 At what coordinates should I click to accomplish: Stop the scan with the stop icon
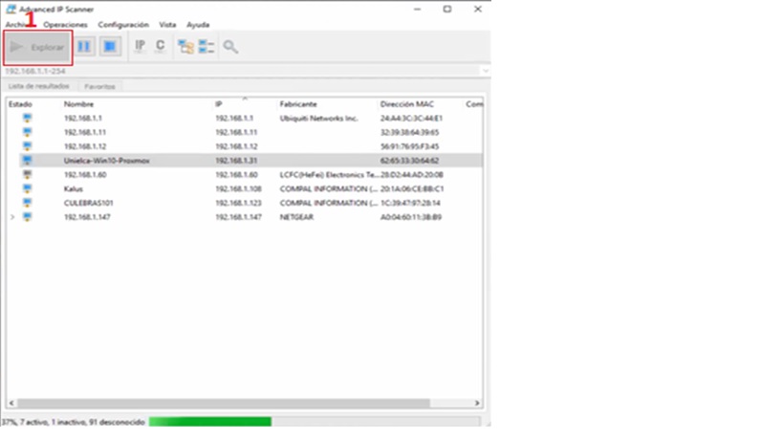click(110, 47)
